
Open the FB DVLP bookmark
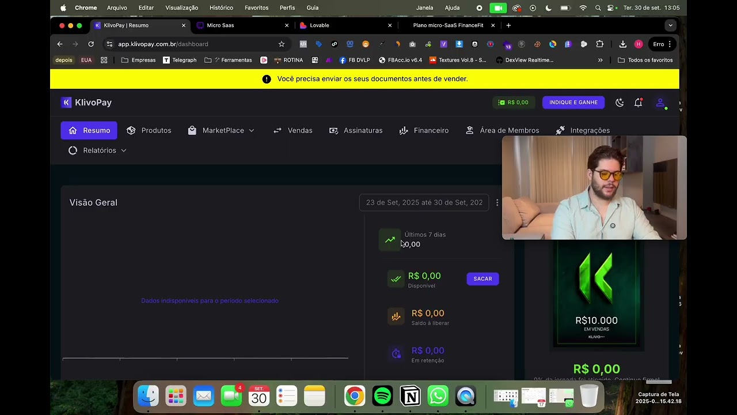coord(355,60)
